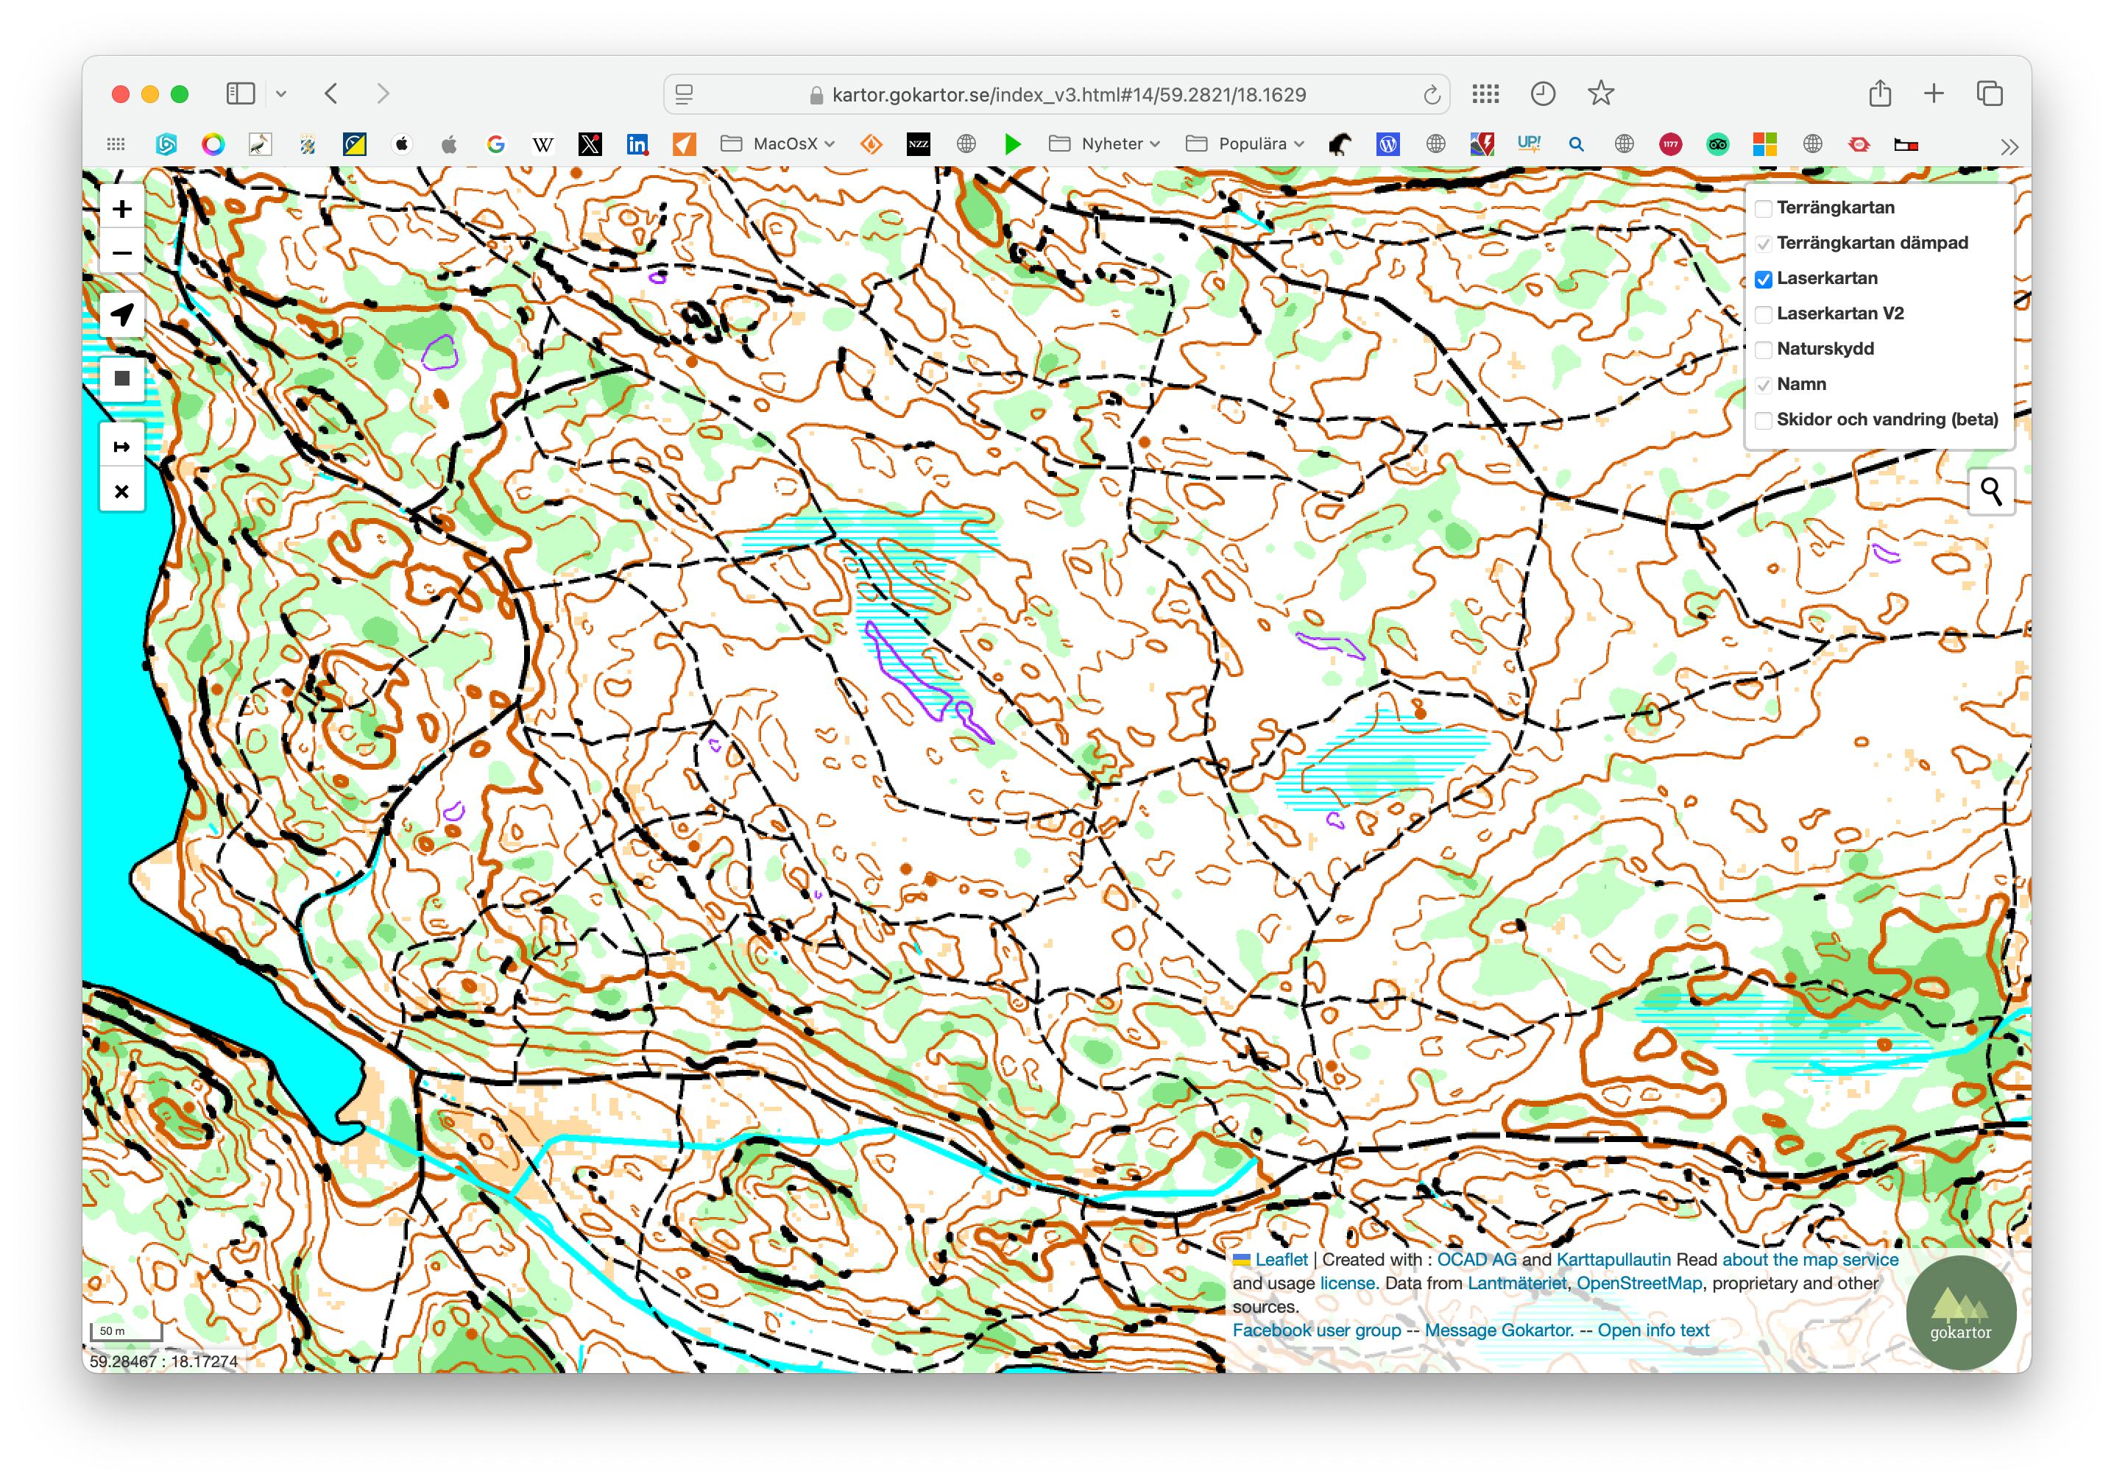Enable the Terrängkartan layer checkbox
Viewport: 2114px width, 1482px height.
pyautogui.click(x=1763, y=209)
